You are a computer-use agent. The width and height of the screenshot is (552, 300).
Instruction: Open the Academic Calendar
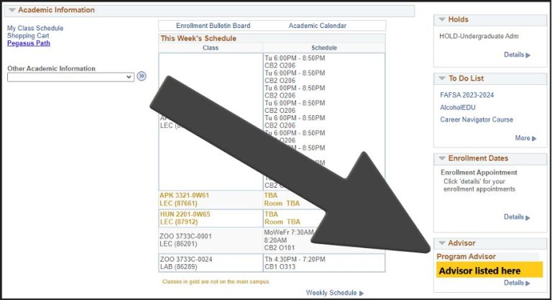pos(317,26)
